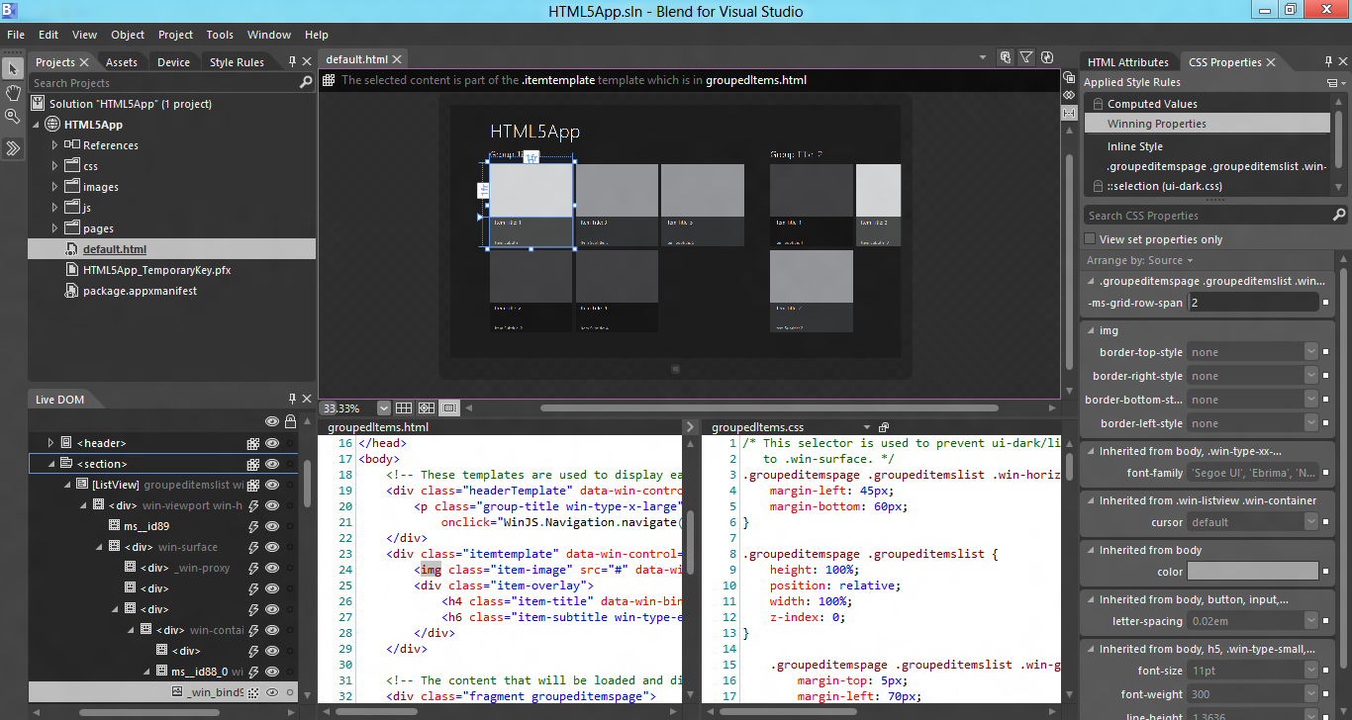Select the Zoom magnifier tool

pos(13,117)
